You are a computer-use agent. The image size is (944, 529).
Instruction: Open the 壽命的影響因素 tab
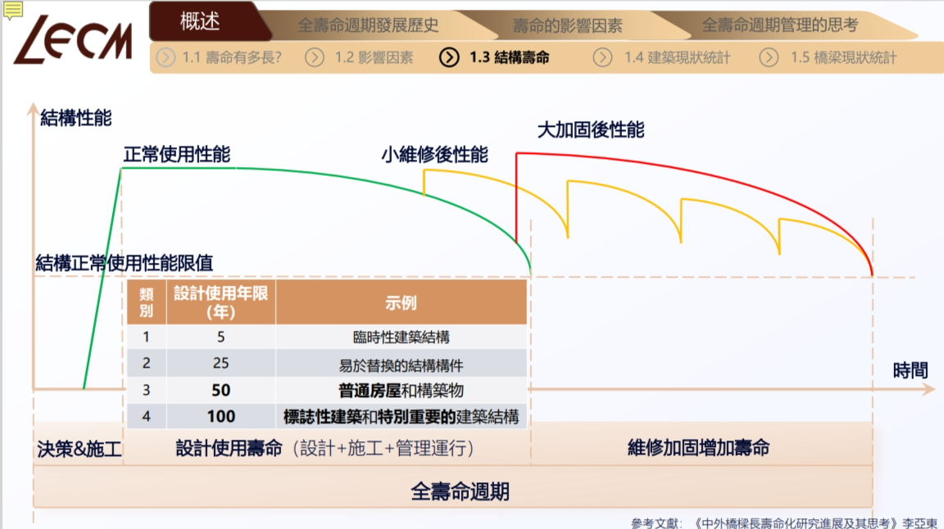(x=568, y=25)
